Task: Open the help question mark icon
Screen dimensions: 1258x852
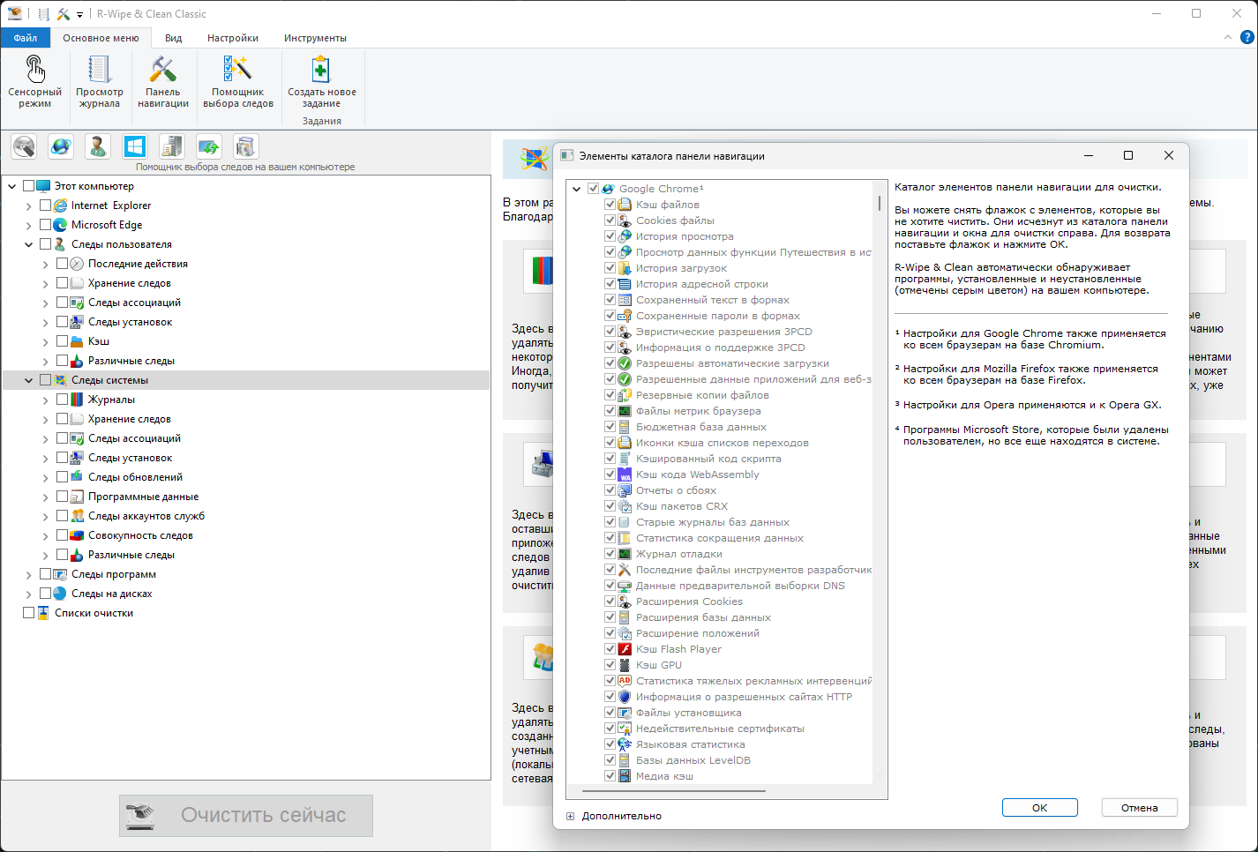Action: point(1247,37)
